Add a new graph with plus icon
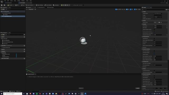Viewport: 169px width, 95px height. [x=24, y=37]
